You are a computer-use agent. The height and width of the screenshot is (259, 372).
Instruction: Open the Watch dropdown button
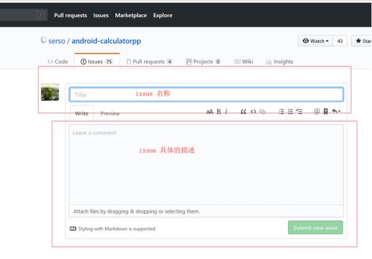[x=316, y=41]
